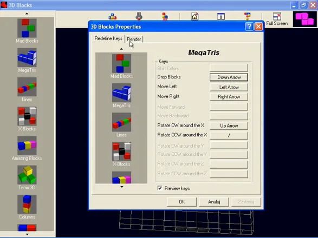Open the info icon in the toolbar
Screen dimensions: 318x238
221,16
